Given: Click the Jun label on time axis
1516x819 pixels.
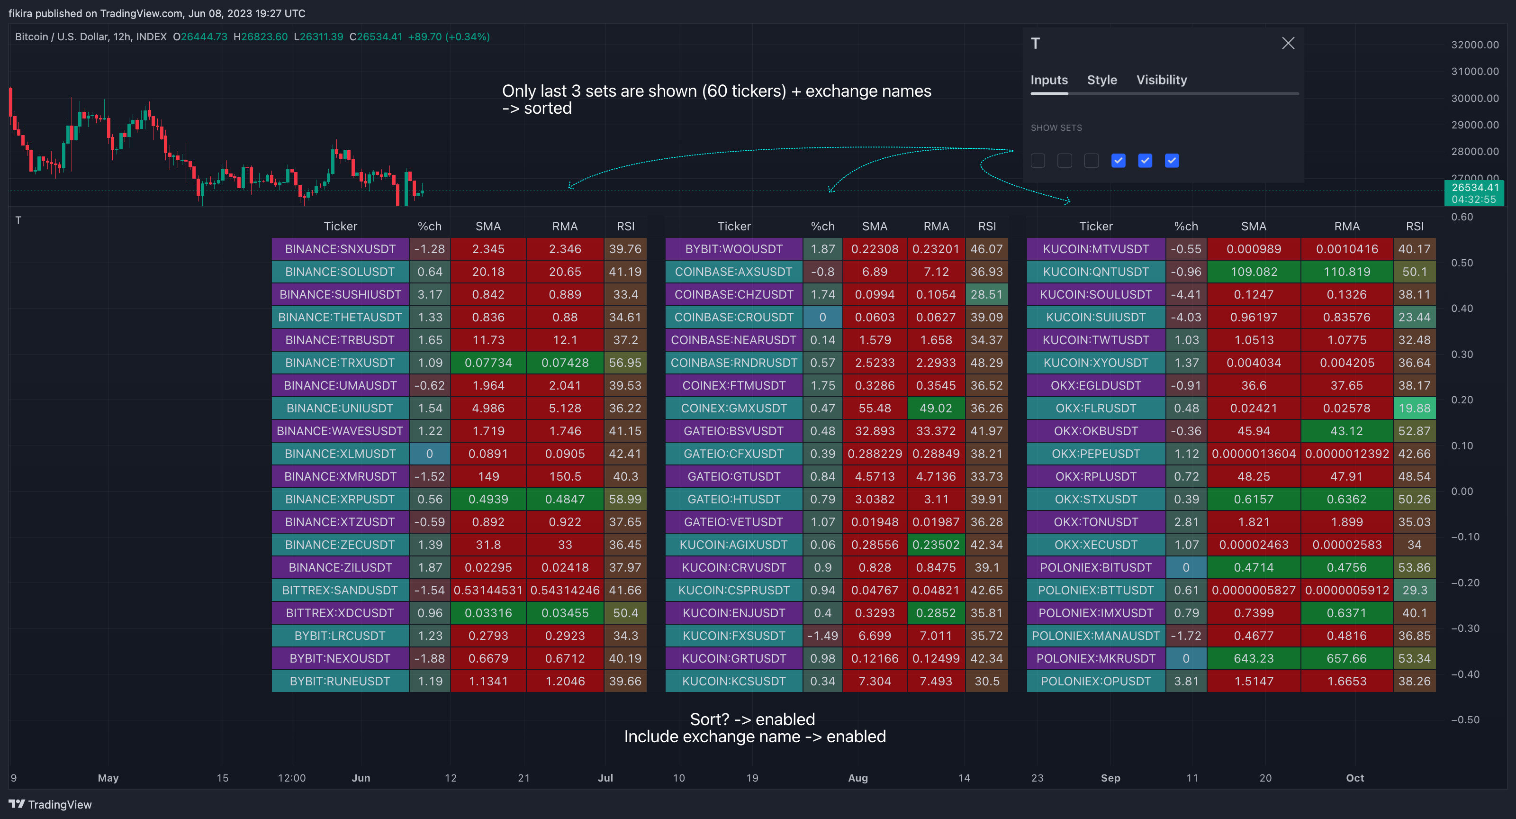Looking at the screenshot, I should 361,778.
